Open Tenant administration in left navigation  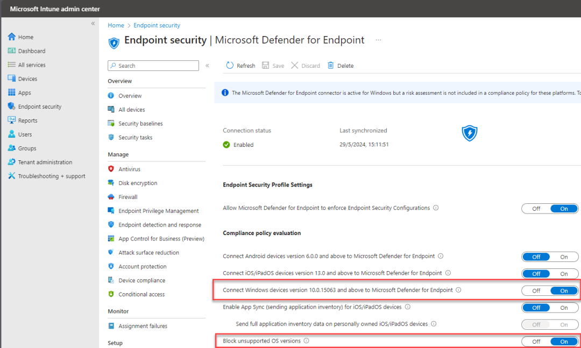[45, 162]
